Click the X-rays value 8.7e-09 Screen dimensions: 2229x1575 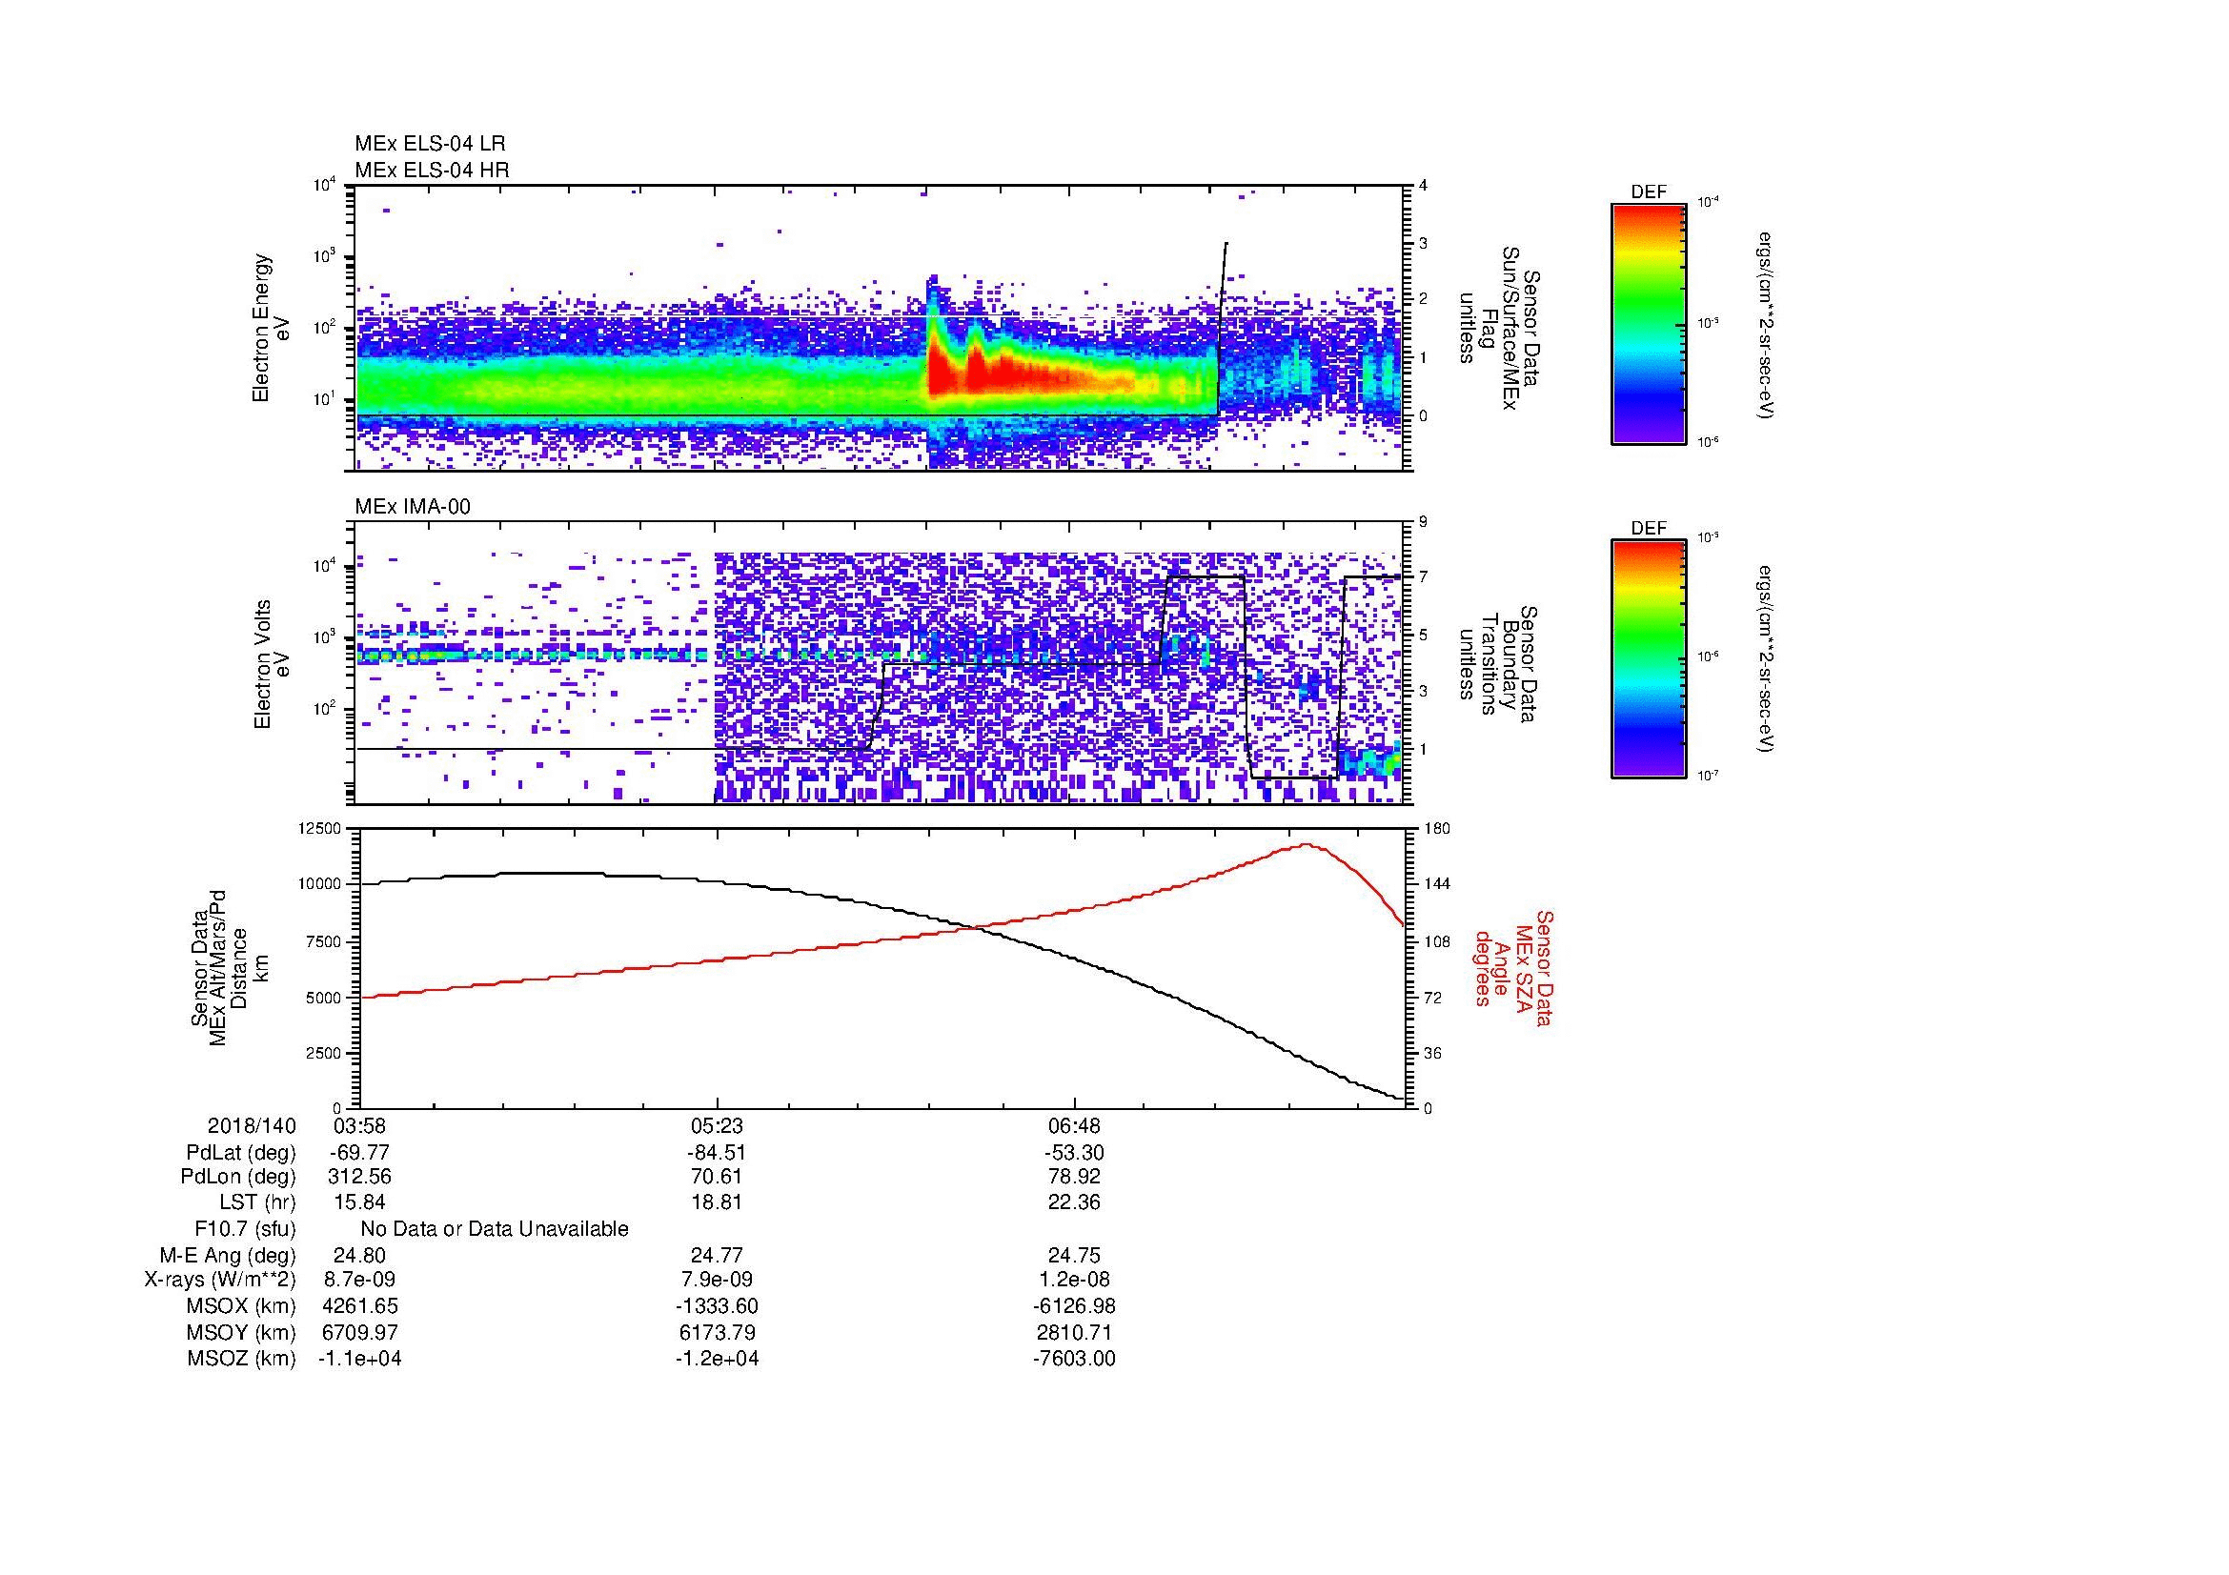point(360,1280)
